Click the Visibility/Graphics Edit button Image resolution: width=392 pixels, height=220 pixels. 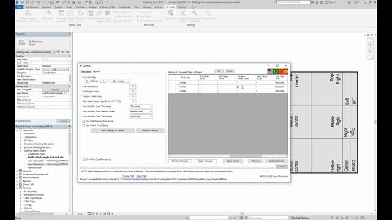point(55,69)
